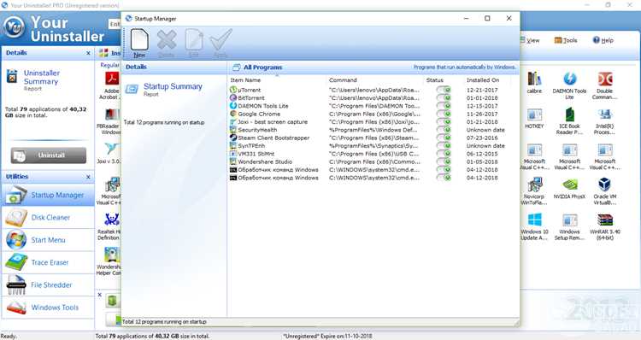Open Disk Cleaner utility
The image size is (641, 340).
48,217
